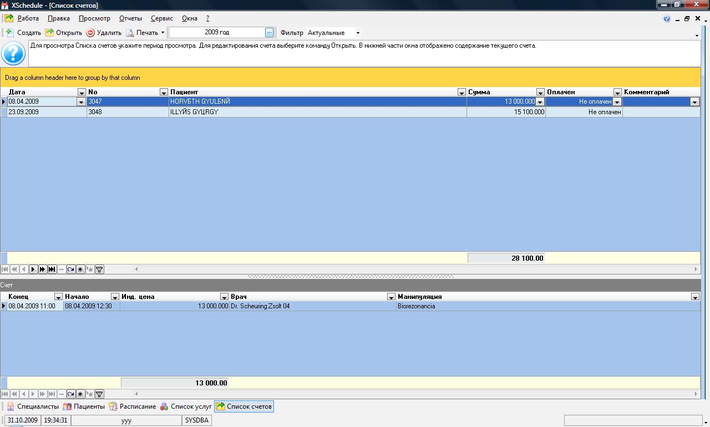Click the Удалить (Delete) toolbar icon
The width and height of the screenshot is (710, 427).
point(90,33)
